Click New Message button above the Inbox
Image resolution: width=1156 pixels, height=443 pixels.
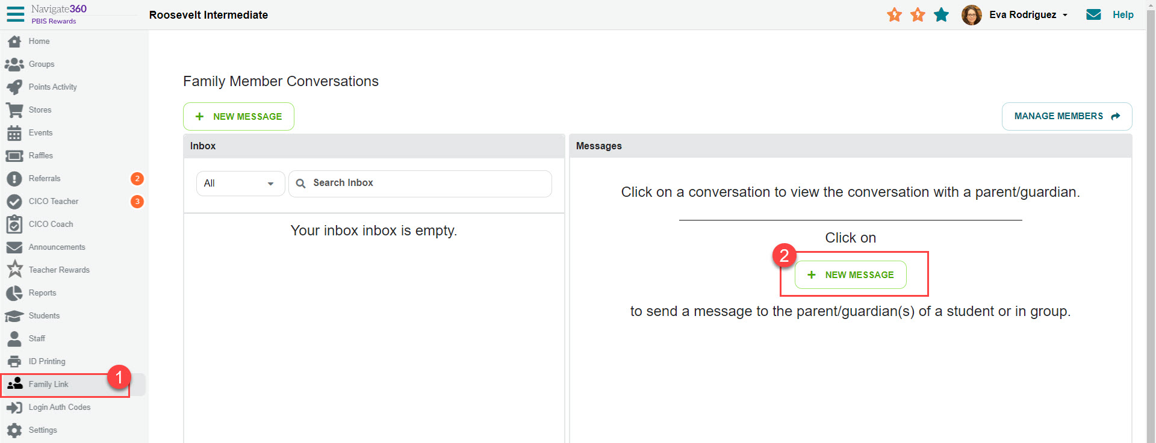238,117
